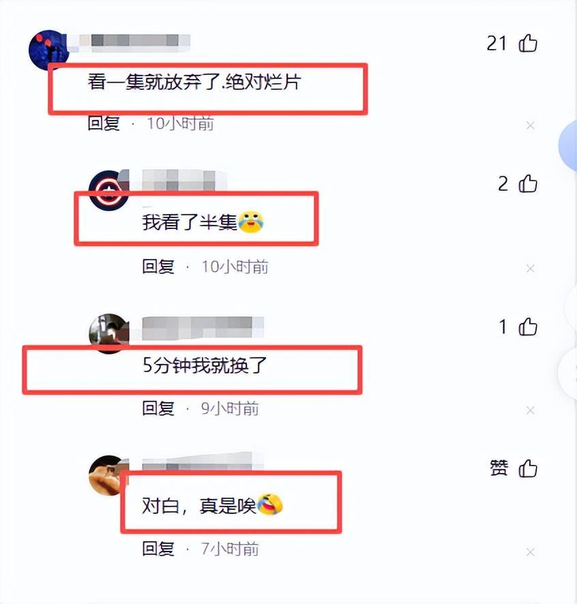The width and height of the screenshot is (577, 604).
Task: Reply to the comment 5分钟我就换了
Action: click(x=158, y=408)
